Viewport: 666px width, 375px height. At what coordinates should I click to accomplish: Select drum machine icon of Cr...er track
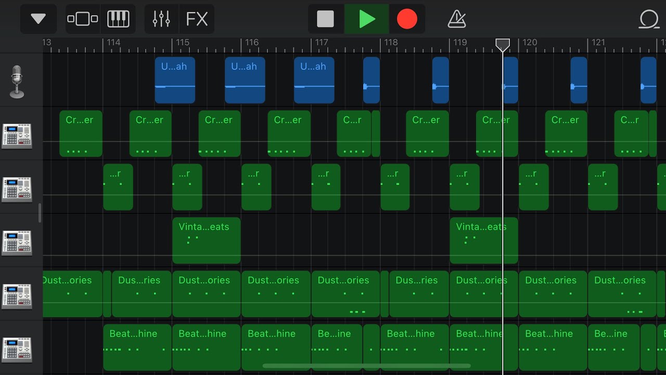pos(17,135)
